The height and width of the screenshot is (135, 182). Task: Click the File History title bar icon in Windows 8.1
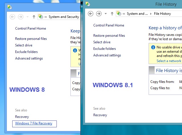point(88,4)
